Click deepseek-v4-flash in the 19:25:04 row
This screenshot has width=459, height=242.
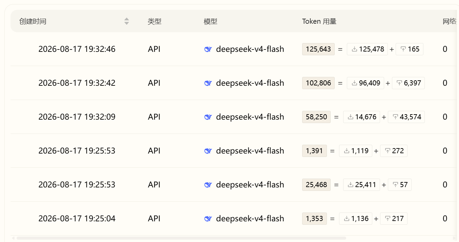250,219
